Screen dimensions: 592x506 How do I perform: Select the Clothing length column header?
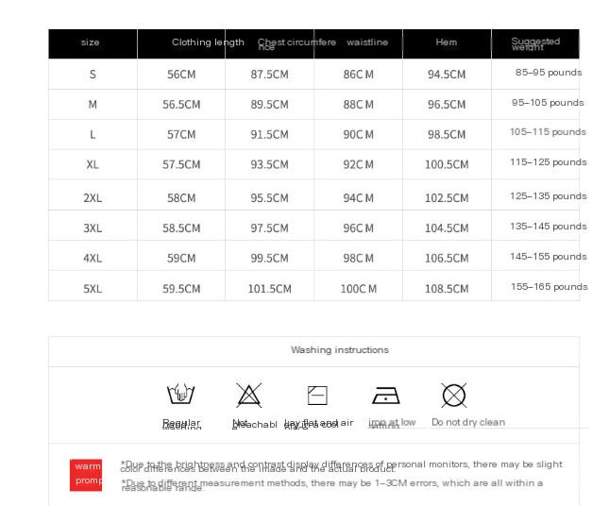pyautogui.click(x=208, y=42)
